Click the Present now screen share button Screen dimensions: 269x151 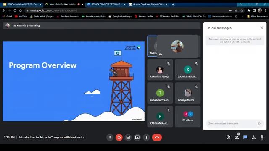click(137, 137)
